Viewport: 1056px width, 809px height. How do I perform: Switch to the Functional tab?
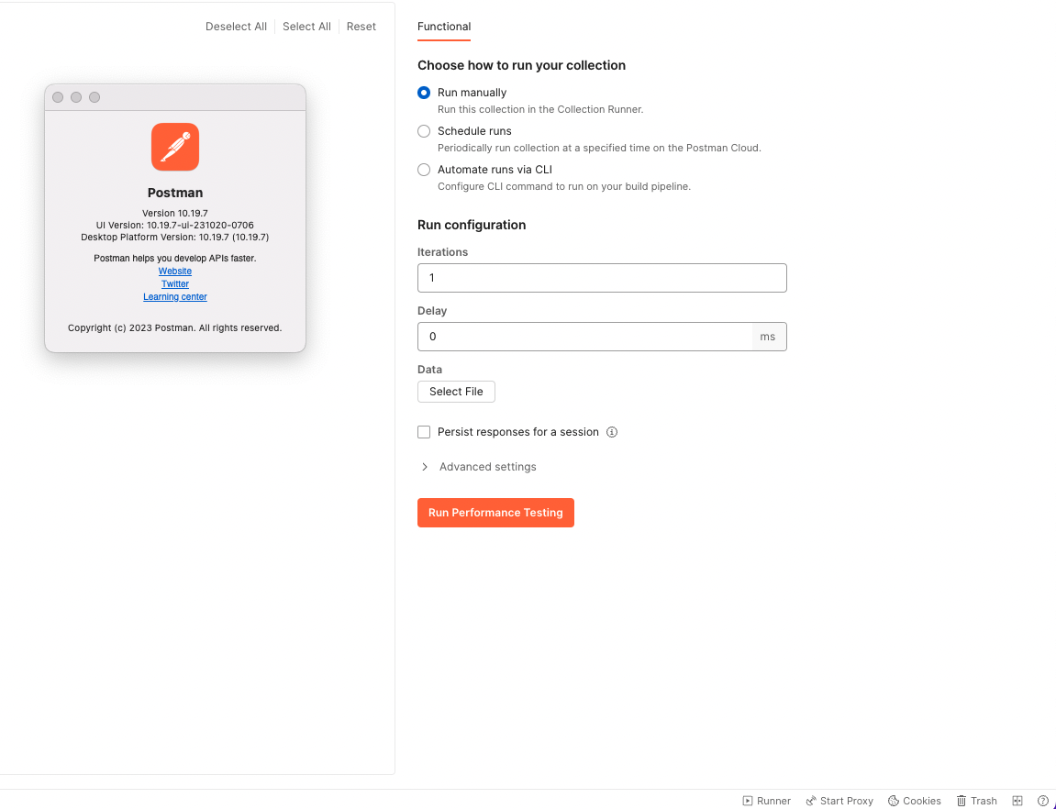tap(444, 28)
